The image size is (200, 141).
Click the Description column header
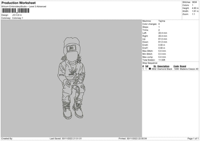(163, 66)
